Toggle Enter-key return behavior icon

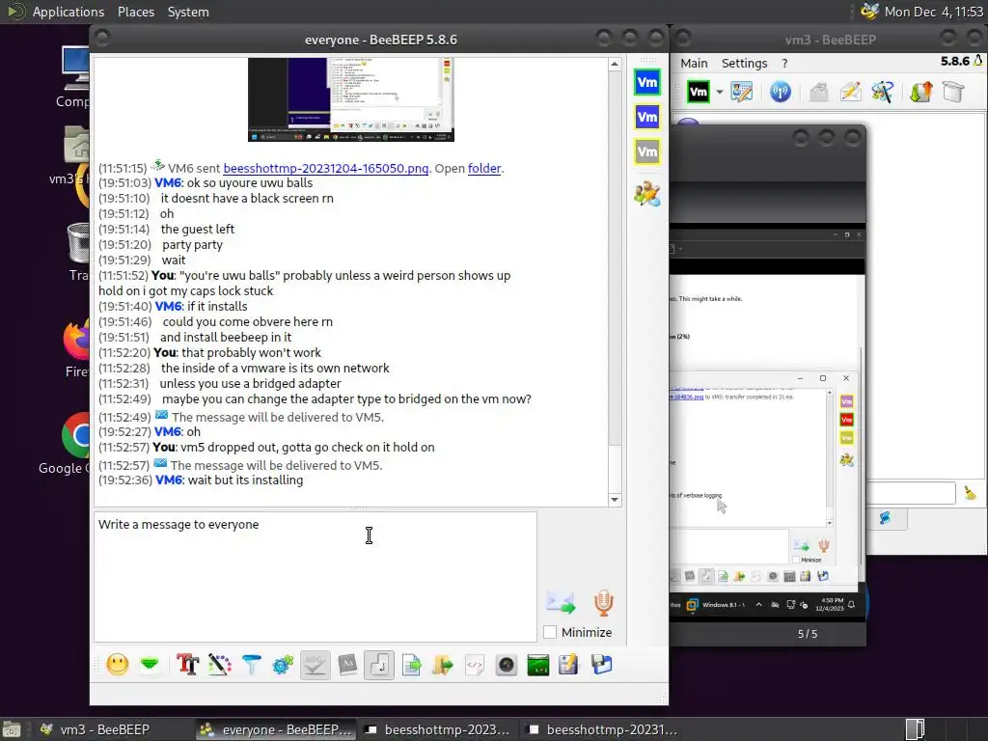point(379,665)
